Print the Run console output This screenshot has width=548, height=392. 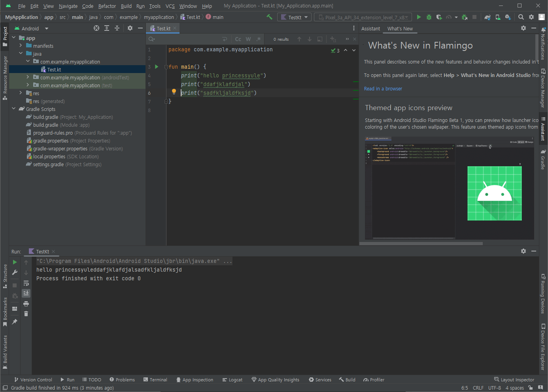click(26, 304)
